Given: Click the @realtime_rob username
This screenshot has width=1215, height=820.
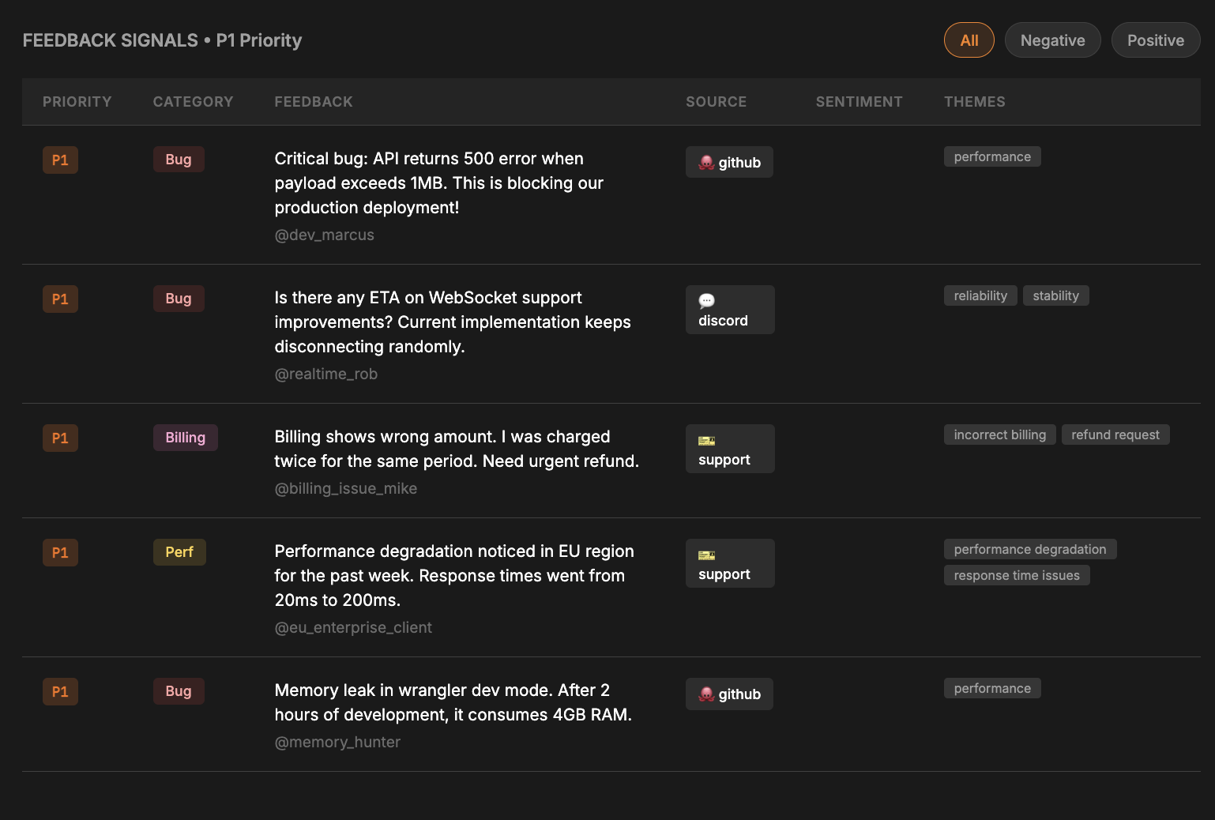Looking at the screenshot, I should pyautogui.click(x=326, y=374).
